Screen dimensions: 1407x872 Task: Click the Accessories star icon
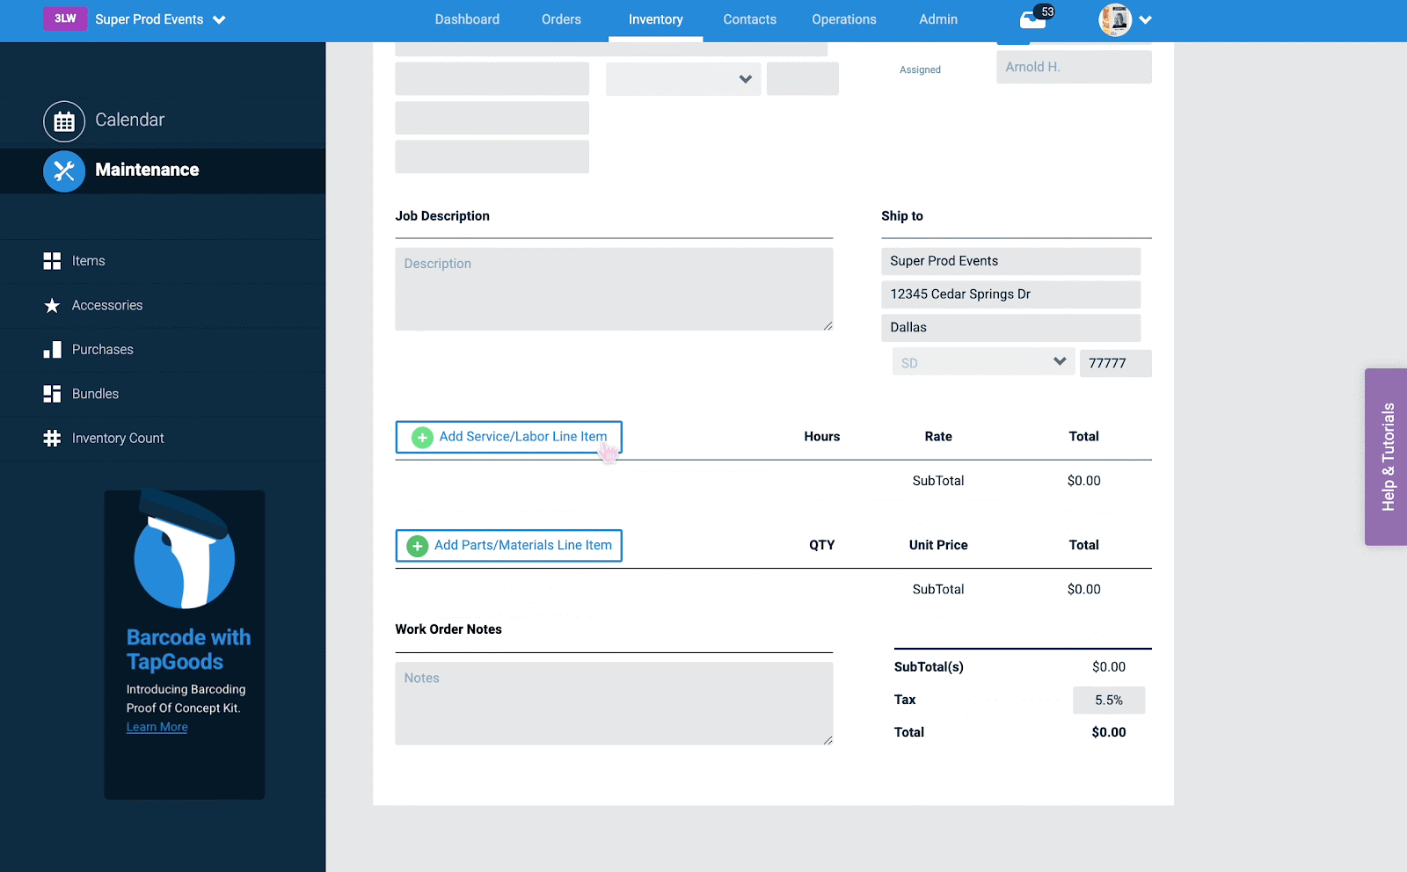52,305
